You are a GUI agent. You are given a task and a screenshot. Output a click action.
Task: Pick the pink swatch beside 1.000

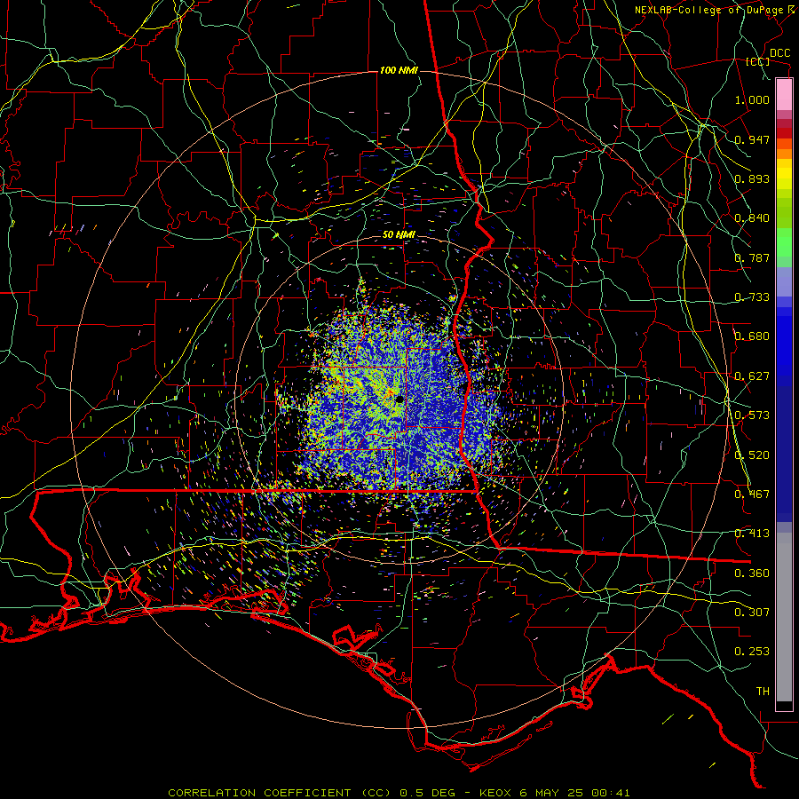click(x=784, y=95)
